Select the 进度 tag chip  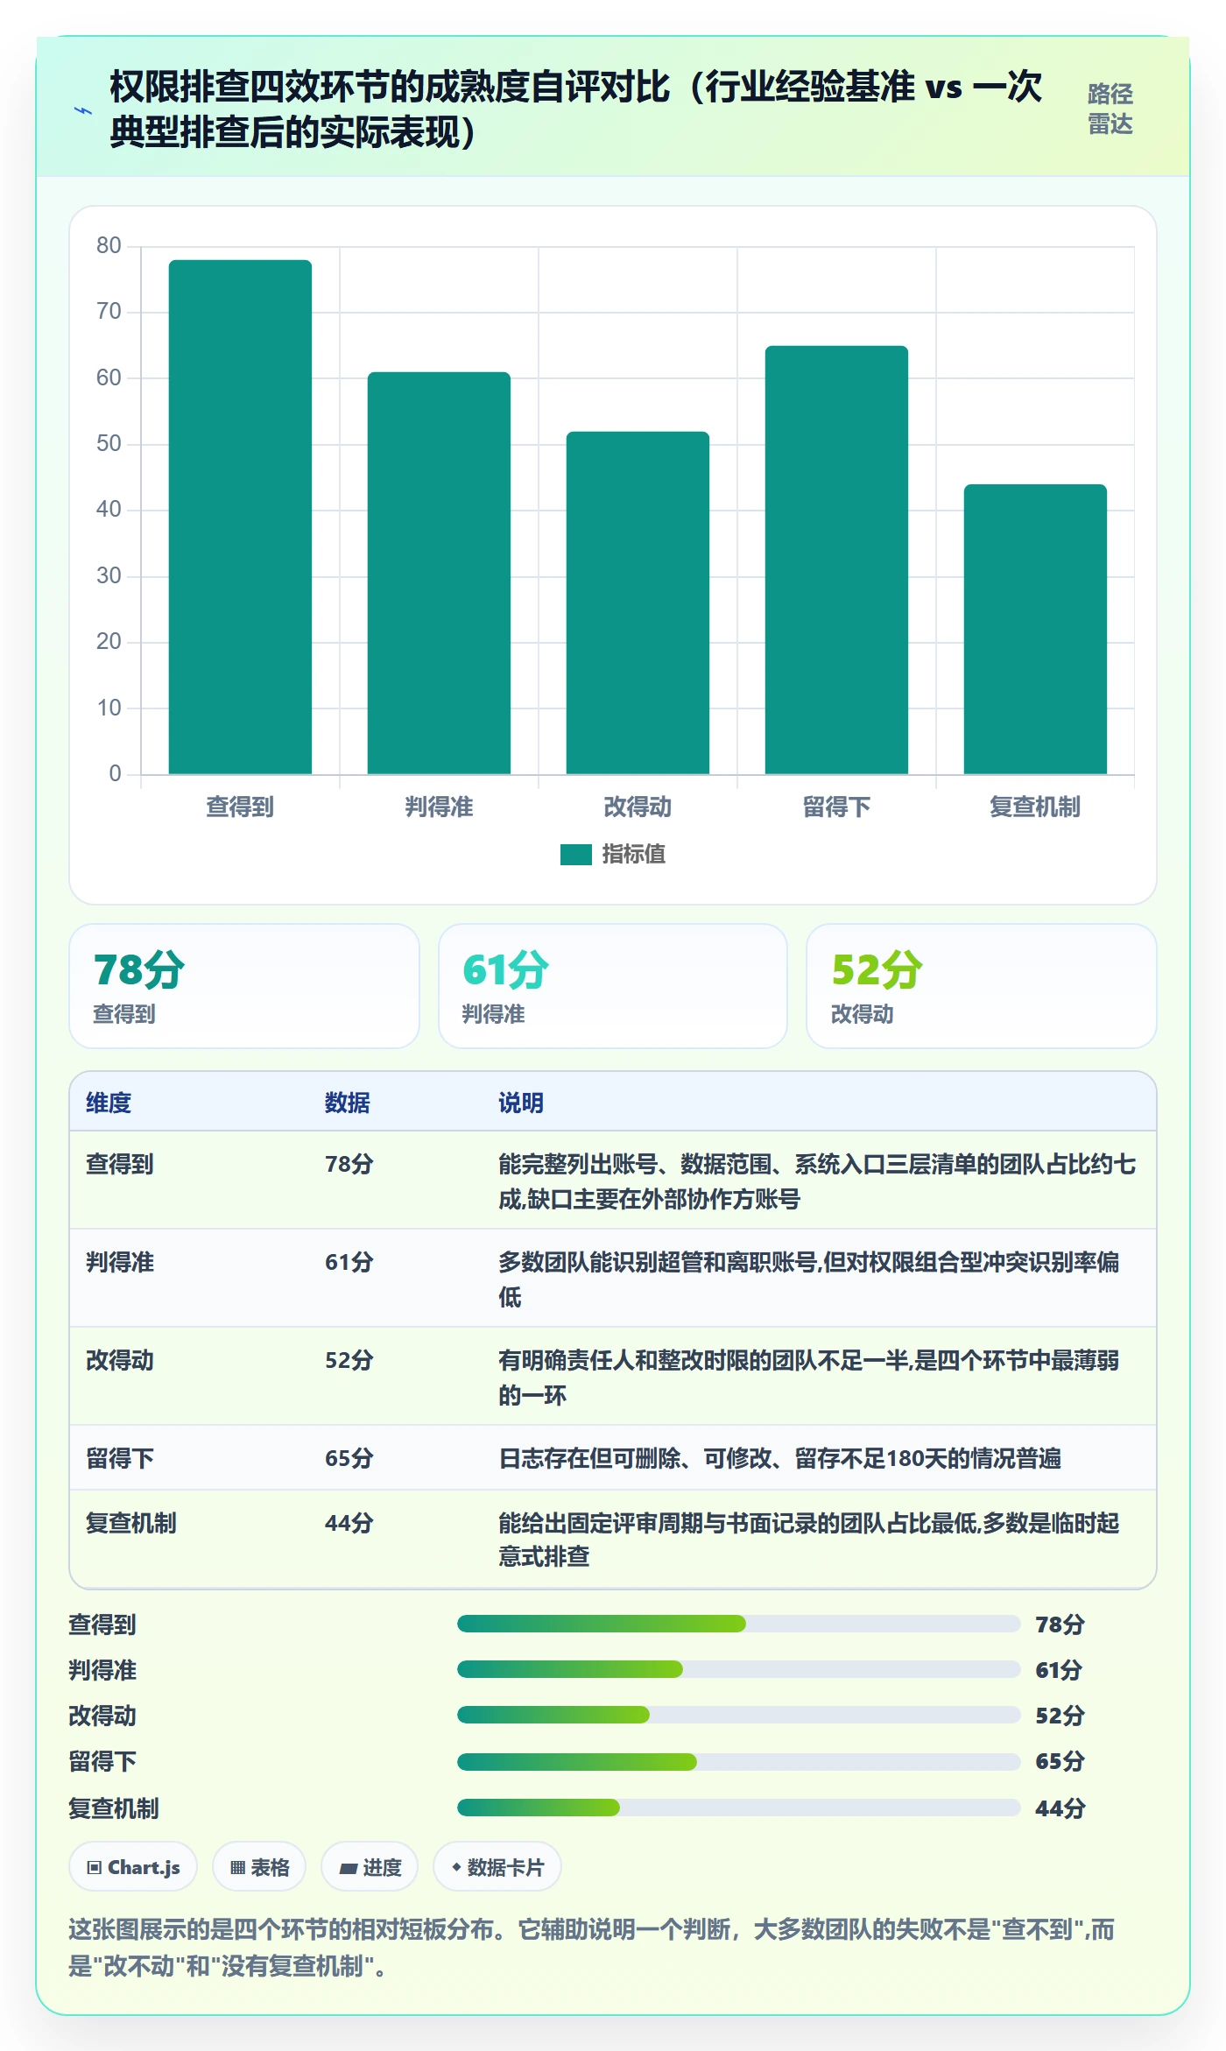pyautogui.click(x=370, y=1867)
